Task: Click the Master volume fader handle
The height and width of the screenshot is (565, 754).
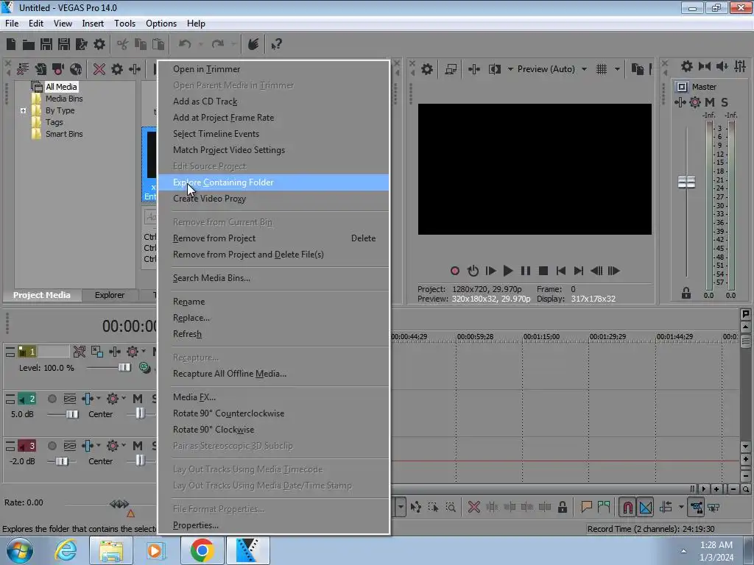Action: [x=686, y=182]
